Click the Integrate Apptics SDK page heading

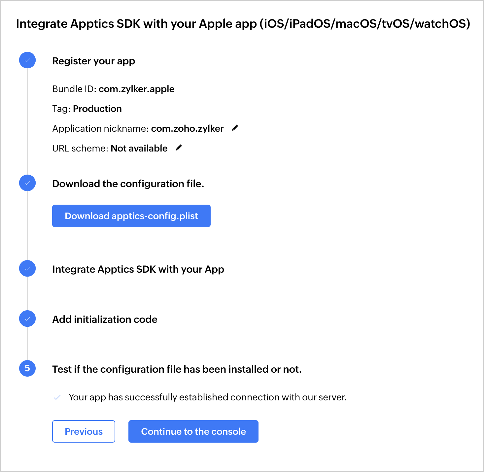243,24
